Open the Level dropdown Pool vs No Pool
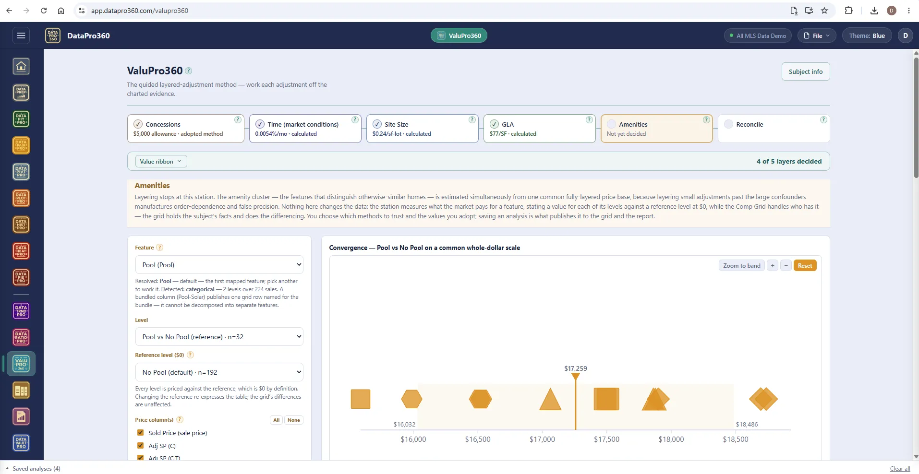Screen dimensions: 919x474 pos(219,337)
